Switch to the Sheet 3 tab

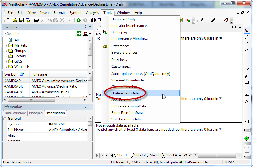155,155
